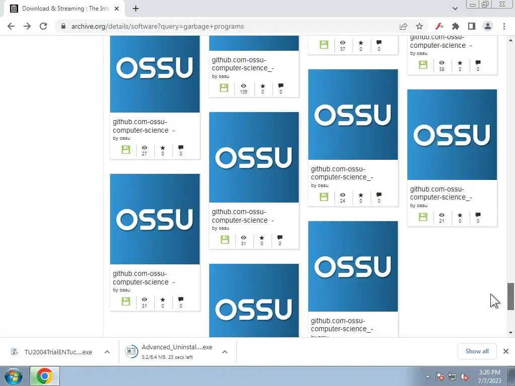Go forward to the next page

pos(27,26)
